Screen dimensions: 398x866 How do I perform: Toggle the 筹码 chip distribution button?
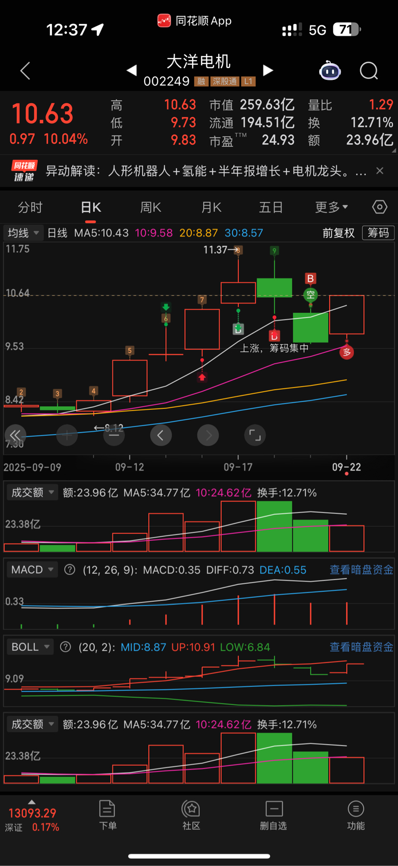(378, 232)
